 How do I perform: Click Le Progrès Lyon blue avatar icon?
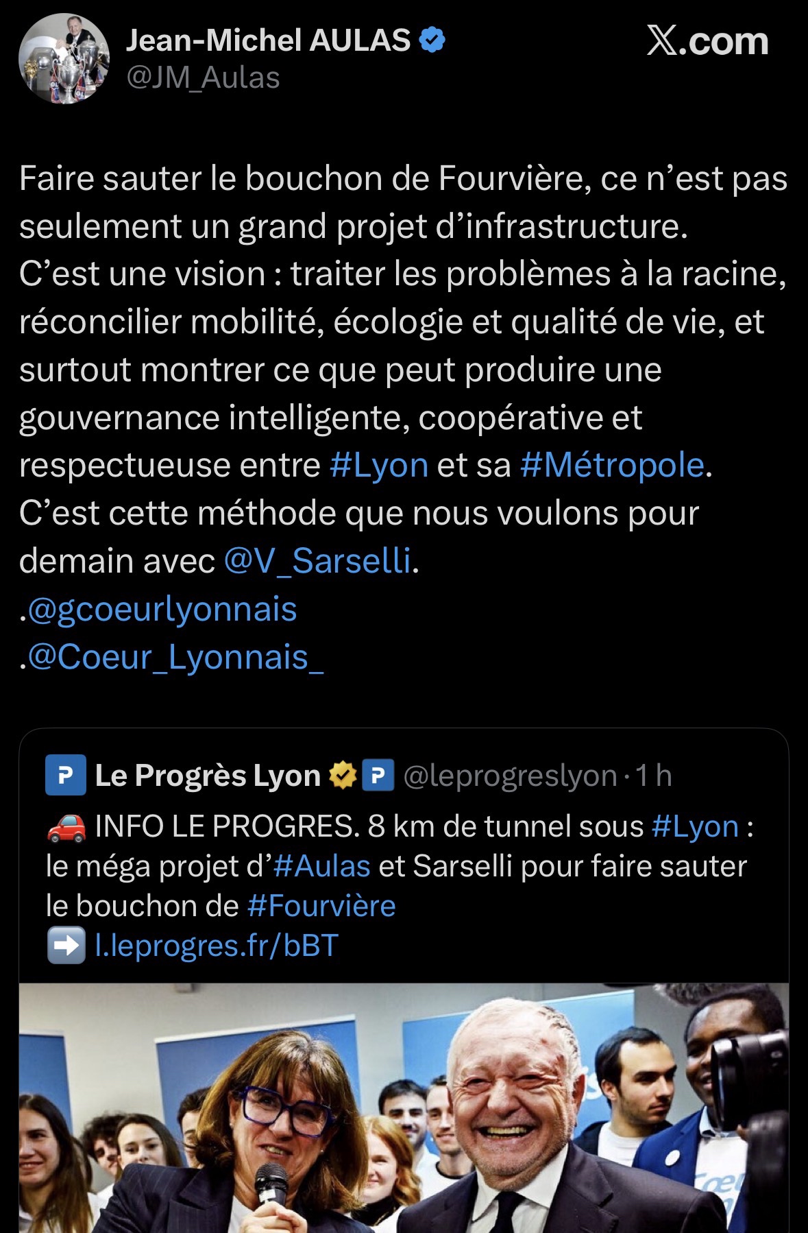[x=65, y=775]
